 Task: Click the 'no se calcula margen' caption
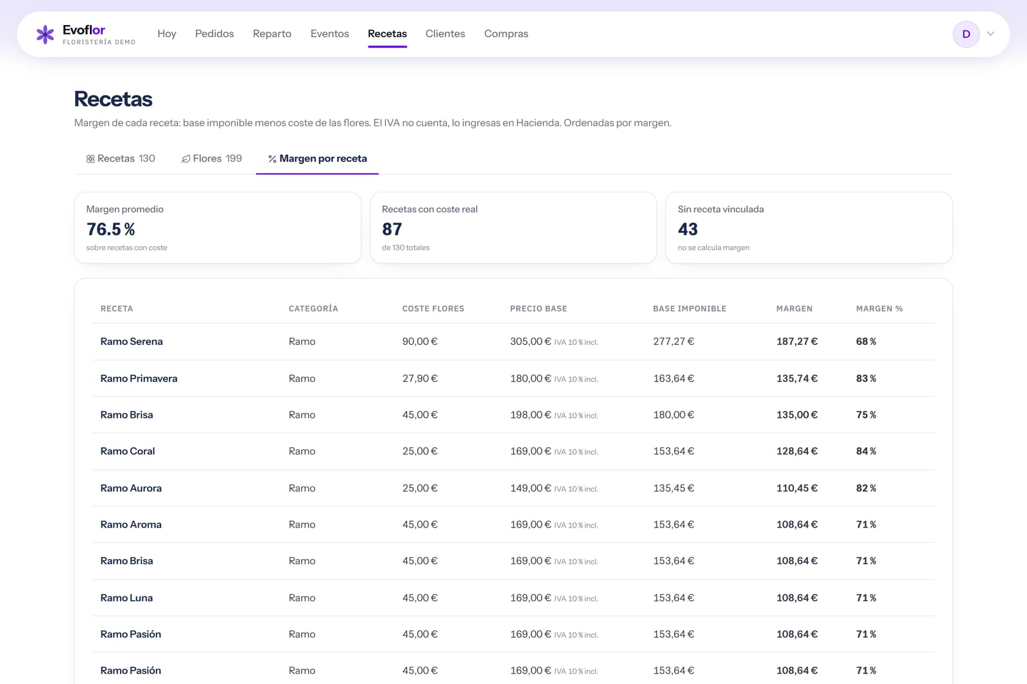coord(714,247)
